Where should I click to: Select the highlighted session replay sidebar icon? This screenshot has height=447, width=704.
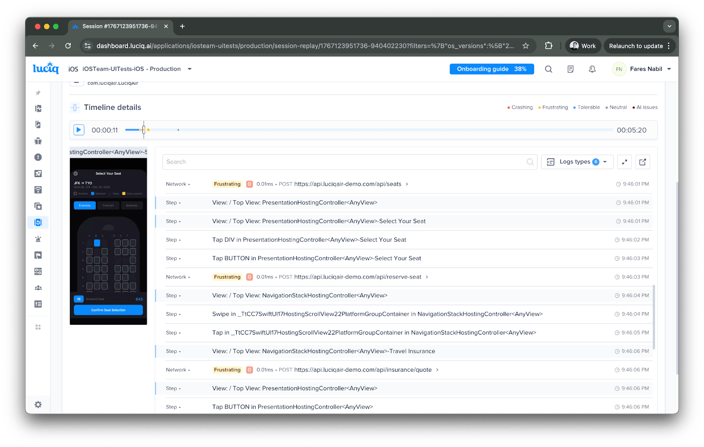click(38, 222)
